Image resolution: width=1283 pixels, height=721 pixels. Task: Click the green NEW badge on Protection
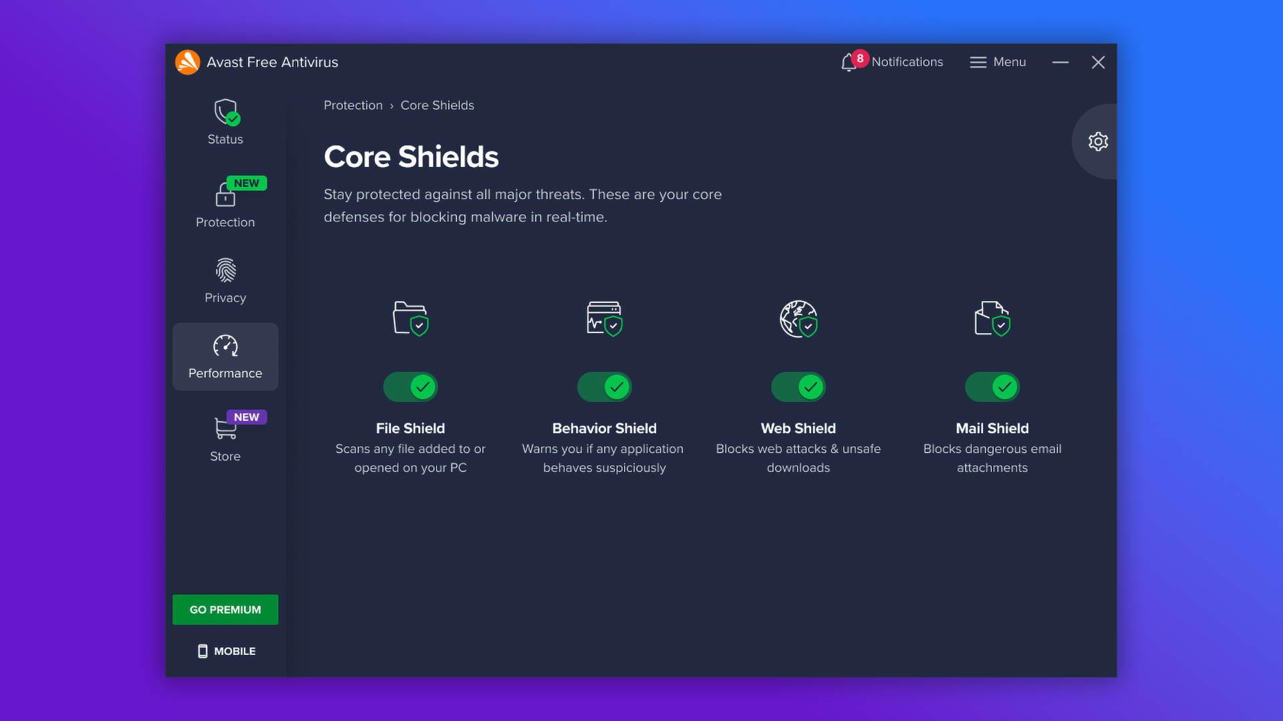point(247,183)
